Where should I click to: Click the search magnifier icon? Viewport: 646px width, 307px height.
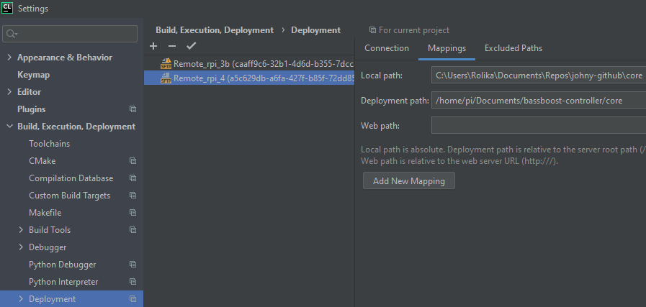click(12, 34)
